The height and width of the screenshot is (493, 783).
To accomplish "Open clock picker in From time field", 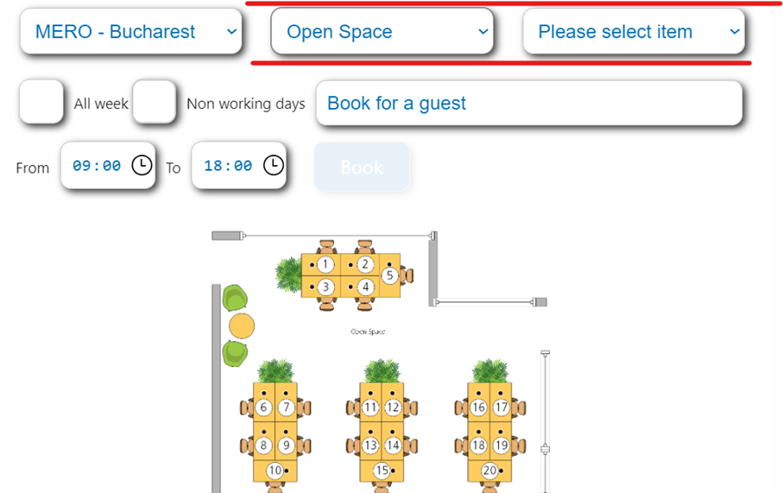I will 142,165.
